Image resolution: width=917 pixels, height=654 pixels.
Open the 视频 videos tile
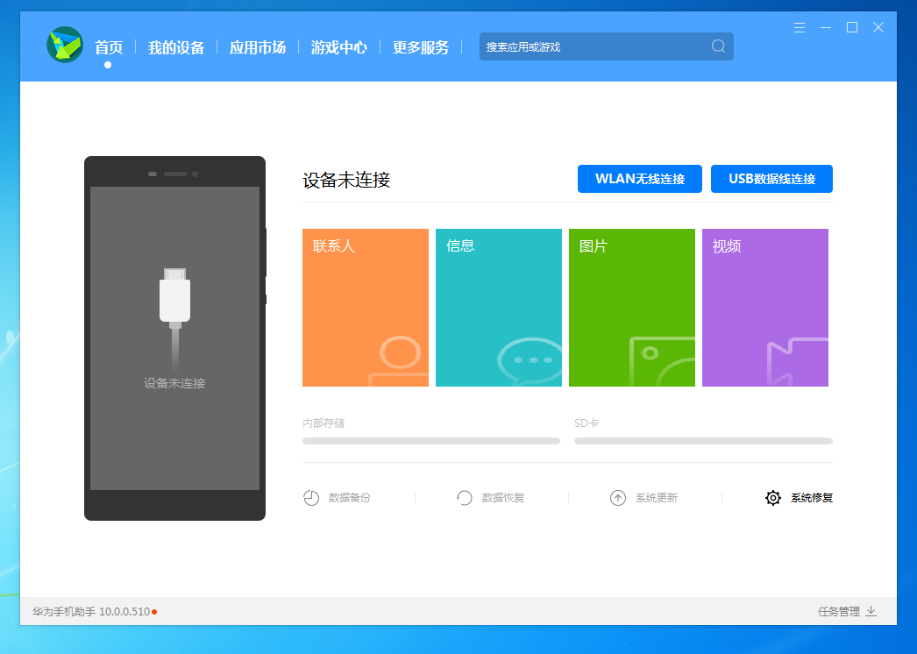pyautogui.click(x=765, y=308)
